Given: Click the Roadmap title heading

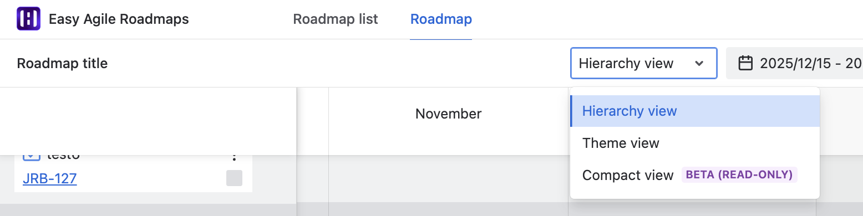Looking at the screenshot, I should 63,63.
